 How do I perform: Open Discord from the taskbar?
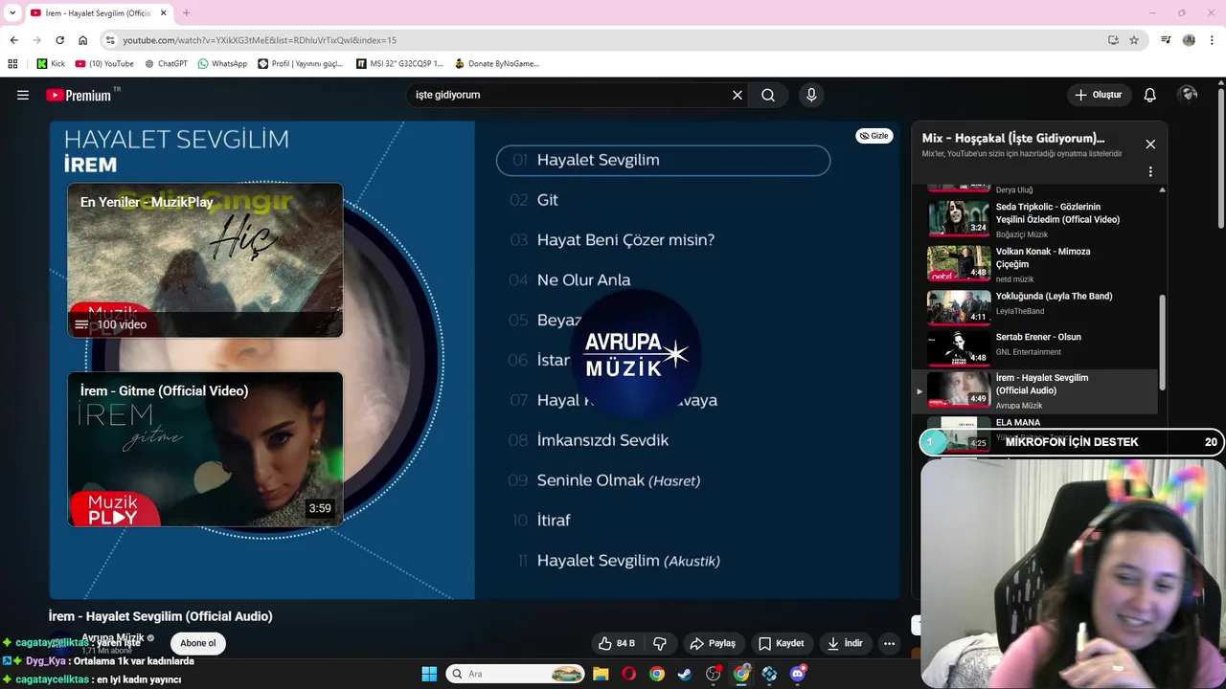point(798,674)
